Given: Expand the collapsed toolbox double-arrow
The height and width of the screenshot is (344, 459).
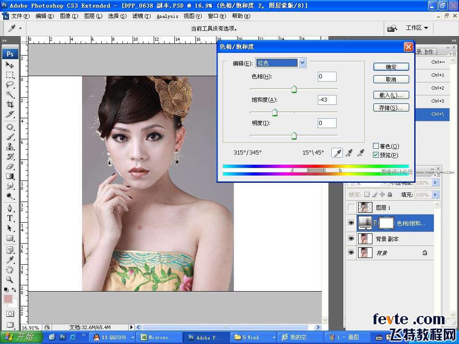Looking at the screenshot, I should pos(4,41).
